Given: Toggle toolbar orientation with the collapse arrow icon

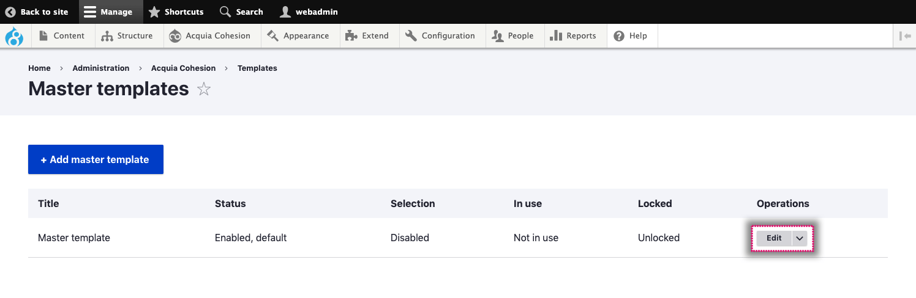Looking at the screenshot, I should pos(905,36).
